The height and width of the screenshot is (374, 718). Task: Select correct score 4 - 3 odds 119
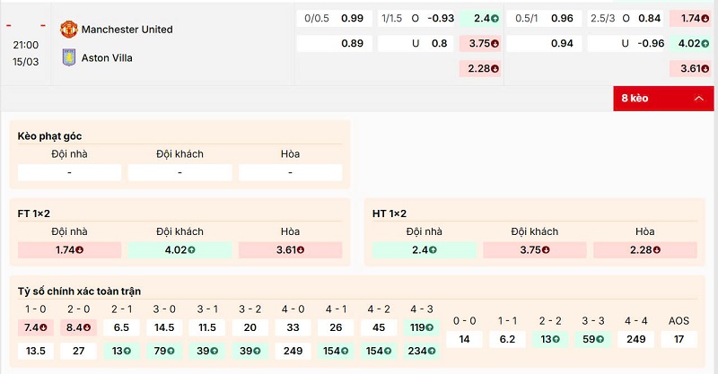click(x=422, y=328)
